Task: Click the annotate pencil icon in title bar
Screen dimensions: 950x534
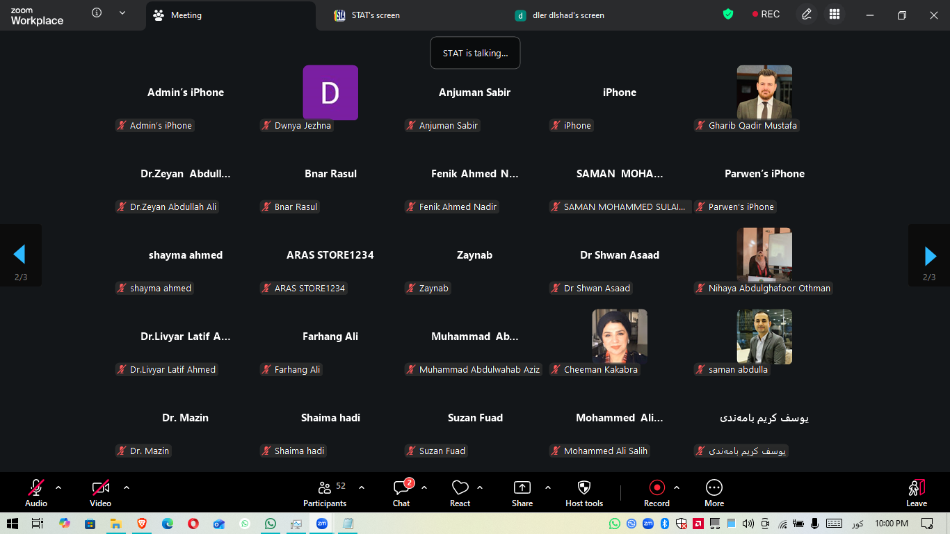Action: coord(807,15)
